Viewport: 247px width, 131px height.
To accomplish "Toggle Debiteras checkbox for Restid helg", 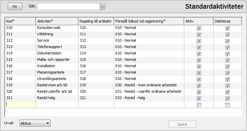I will click(x=227, y=98).
